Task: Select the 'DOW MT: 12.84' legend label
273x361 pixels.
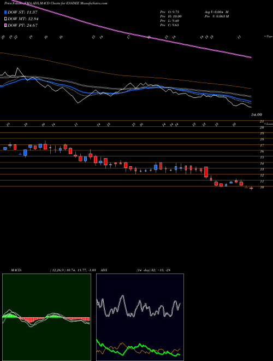Action: 22,19
